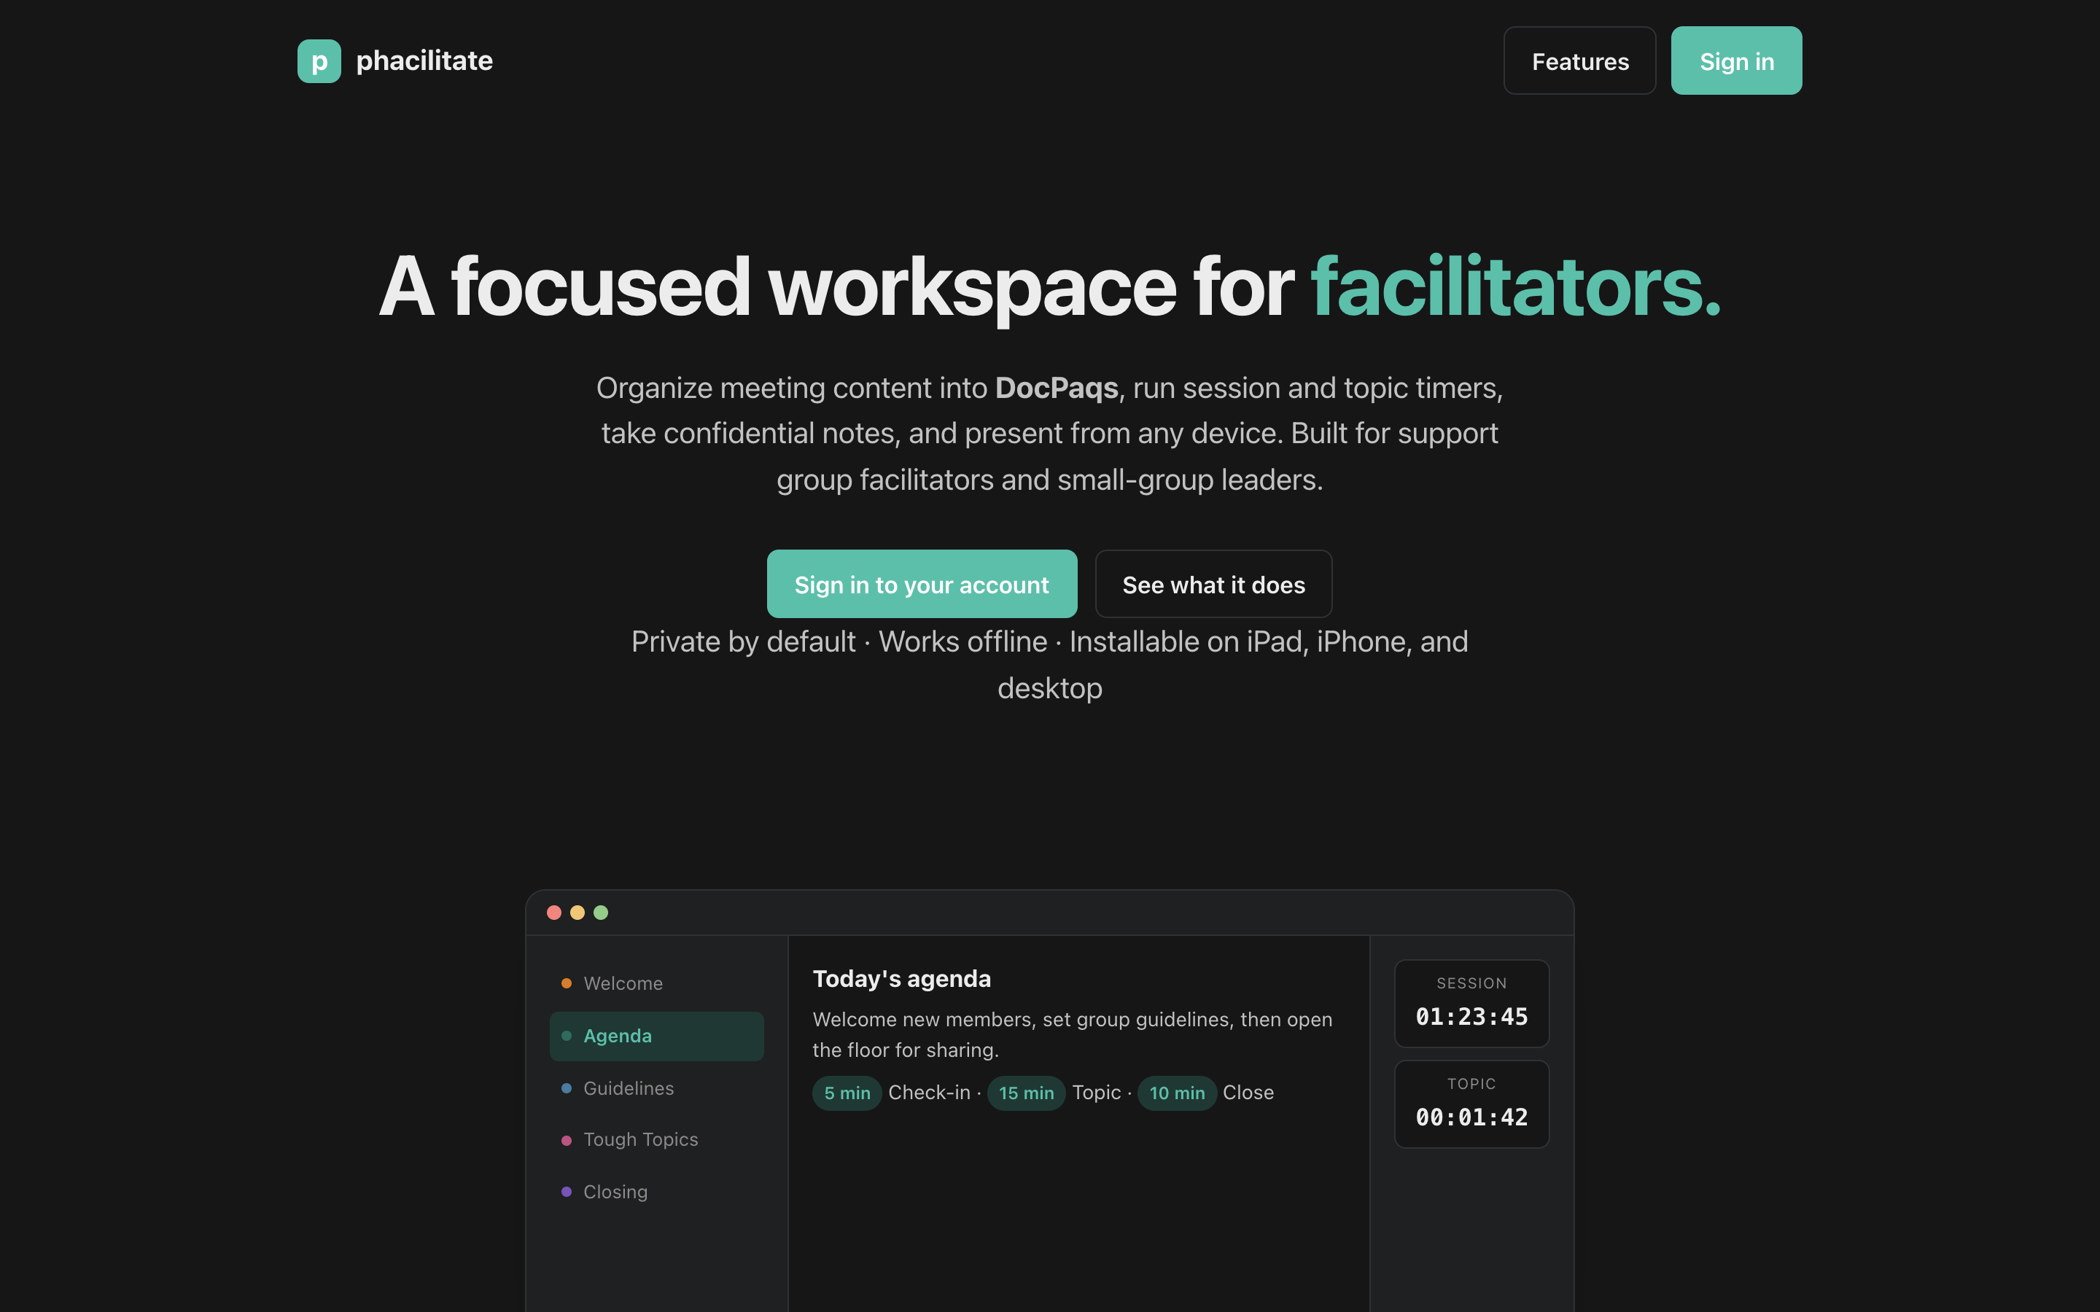Select Tough Topics sidebar entry
The width and height of the screenshot is (2100, 1312).
point(656,1139)
